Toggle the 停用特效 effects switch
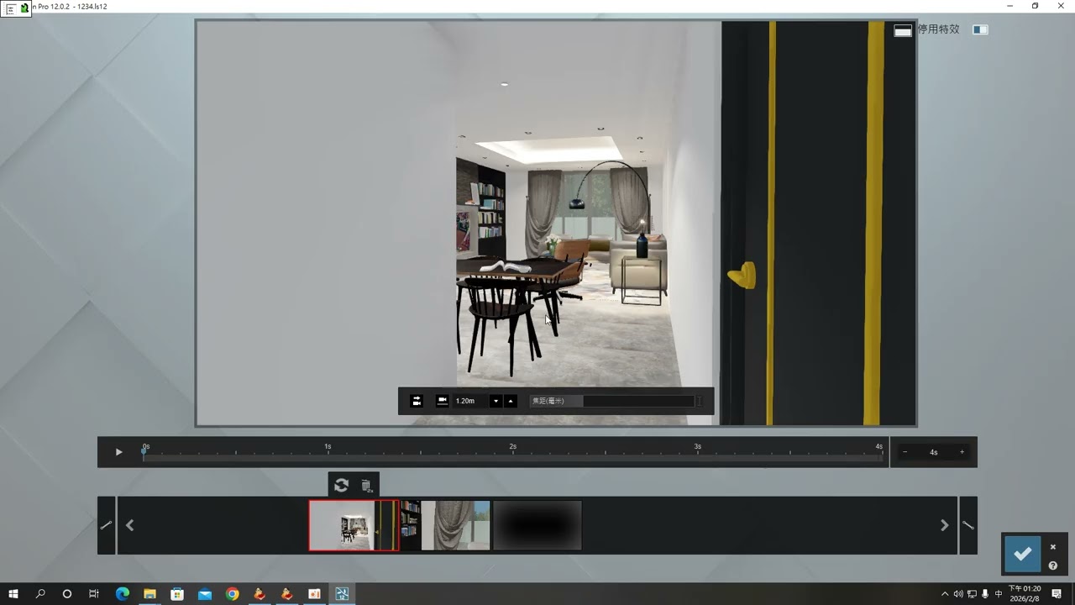 click(x=980, y=29)
